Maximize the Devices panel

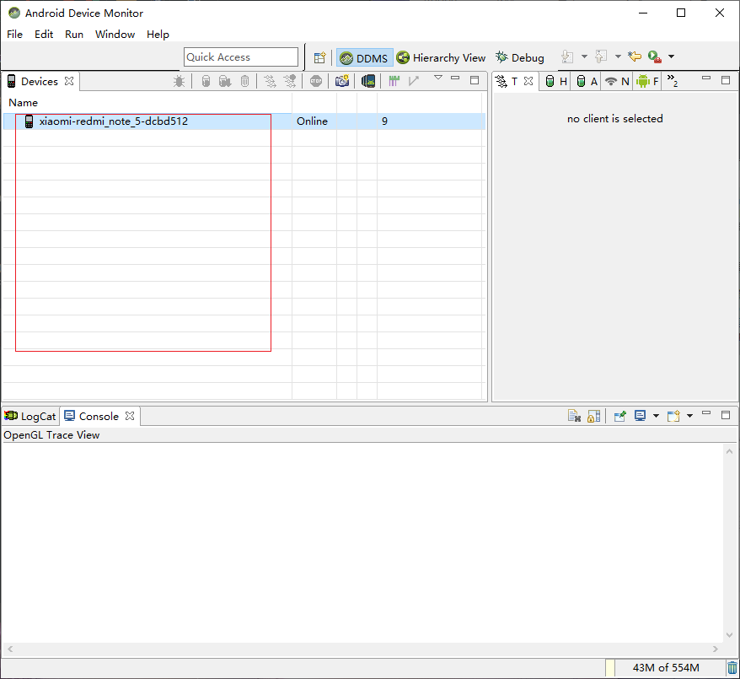(x=475, y=80)
